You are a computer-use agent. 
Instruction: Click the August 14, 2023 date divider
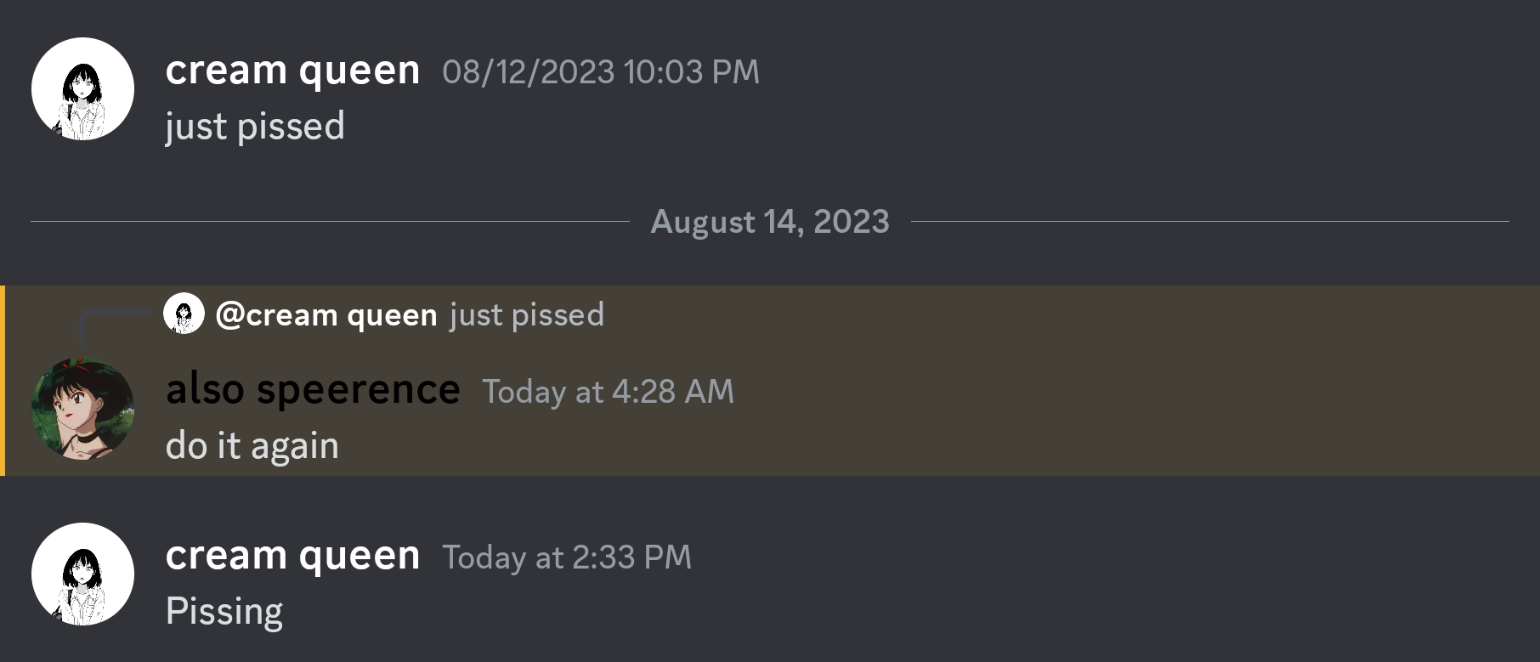pos(769,222)
